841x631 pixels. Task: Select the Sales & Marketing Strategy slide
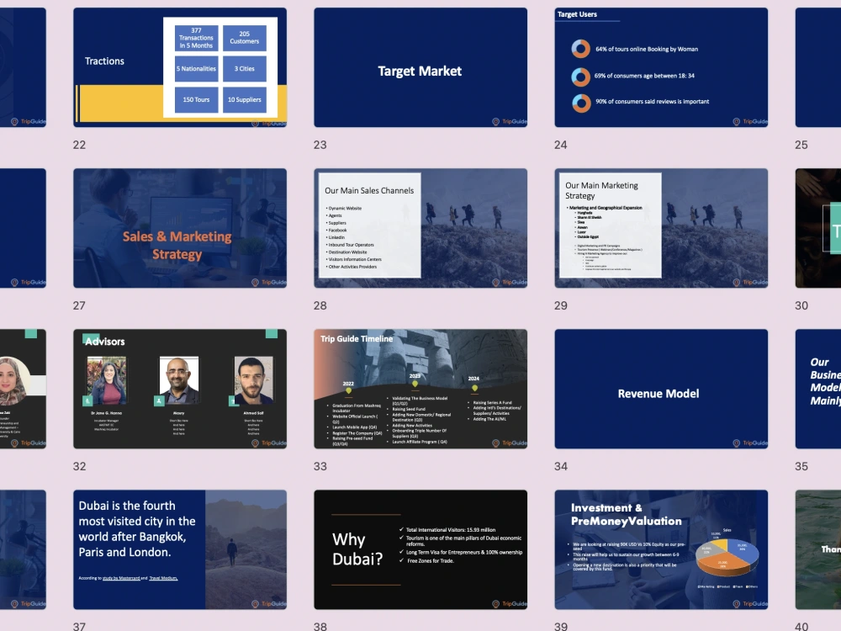[x=180, y=228]
